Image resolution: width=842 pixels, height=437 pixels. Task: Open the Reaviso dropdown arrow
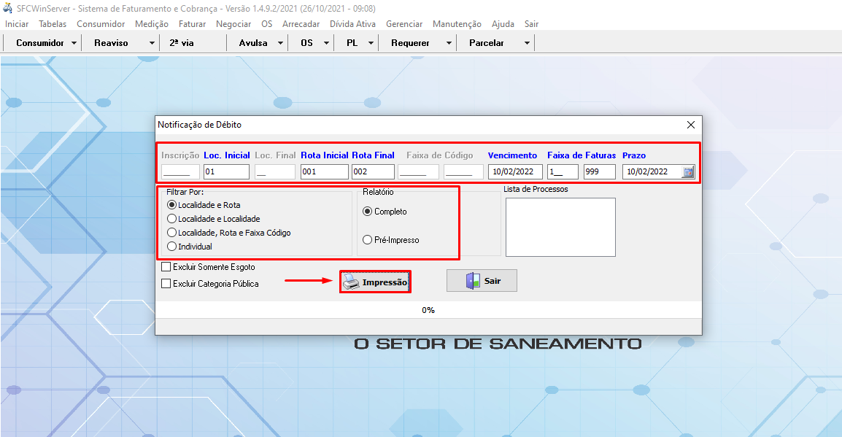tap(152, 43)
